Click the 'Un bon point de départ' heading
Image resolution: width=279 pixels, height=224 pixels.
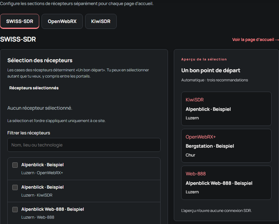211,70
